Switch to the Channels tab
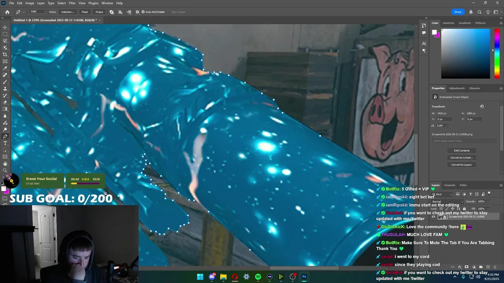 click(449, 185)
